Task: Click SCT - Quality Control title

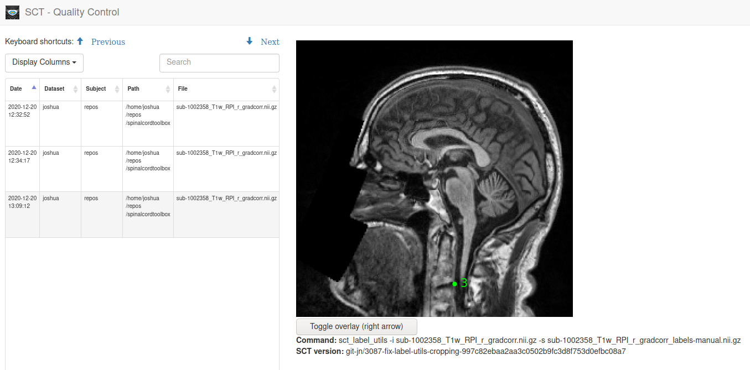Action: point(72,12)
